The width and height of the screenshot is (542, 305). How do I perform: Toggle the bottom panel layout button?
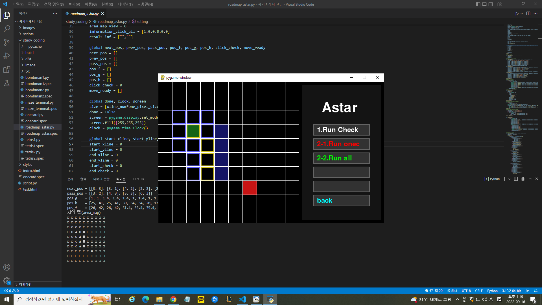(x=484, y=4)
